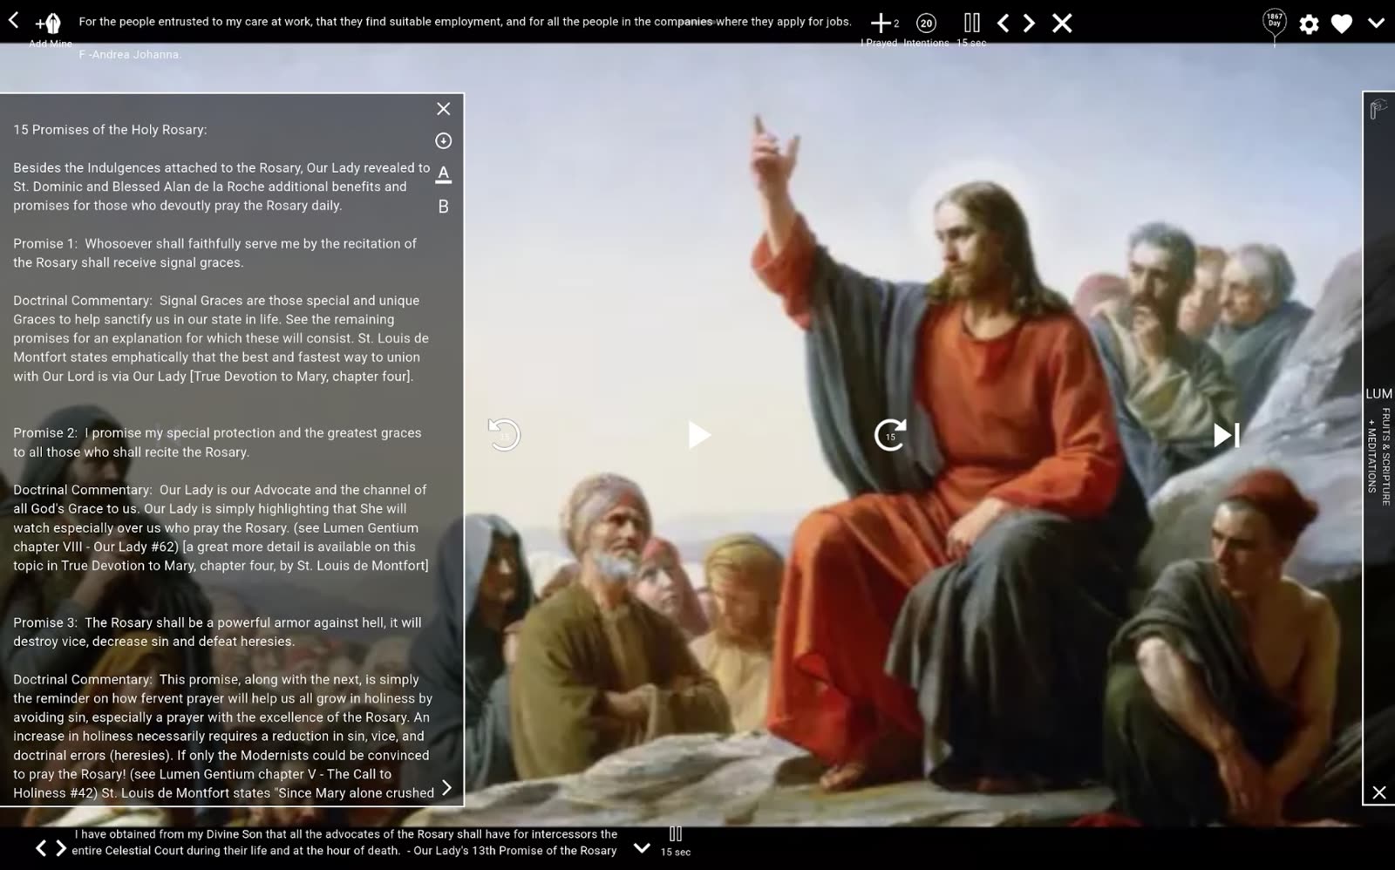Tap the heart favorite icon
1395x870 pixels.
tap(1342, 24)
